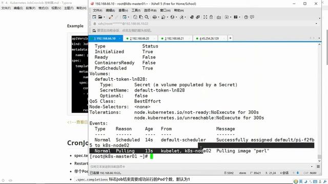Click the Font icon in Xshell toolbar
Image resolution: width=328 pixels, height=184 pixels.
point(181,17)
